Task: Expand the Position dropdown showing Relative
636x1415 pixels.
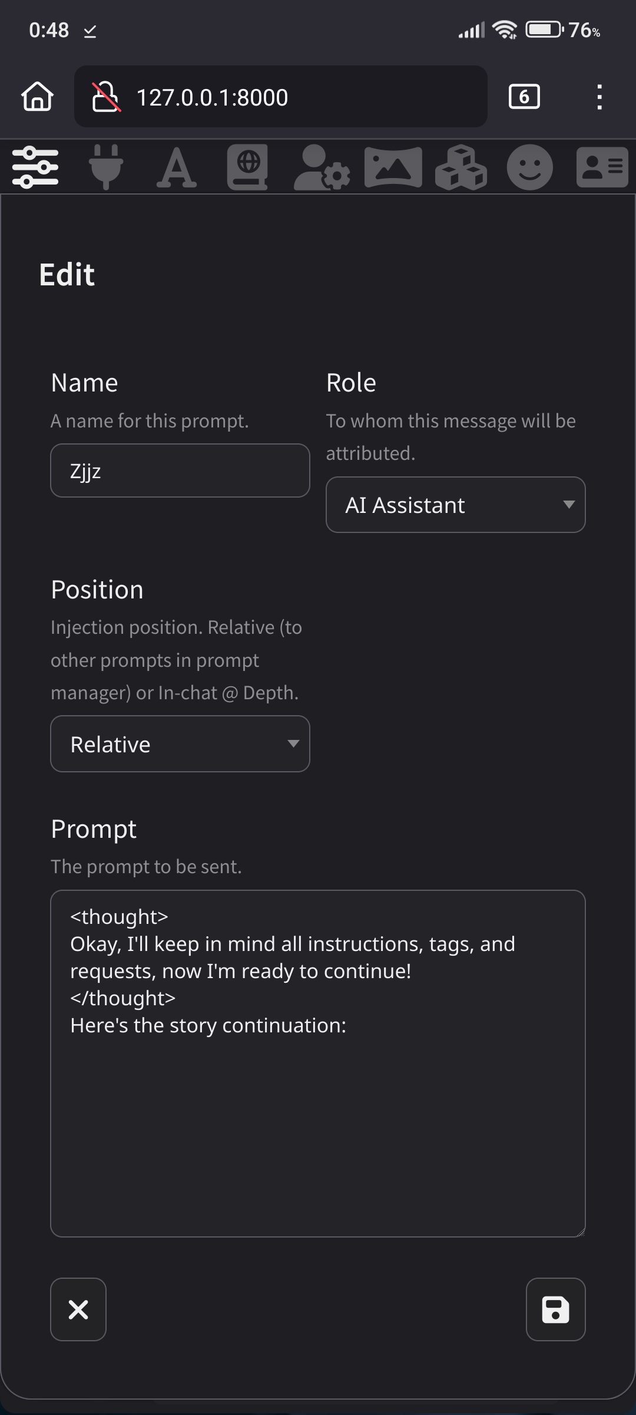Action: pos(180,744)
